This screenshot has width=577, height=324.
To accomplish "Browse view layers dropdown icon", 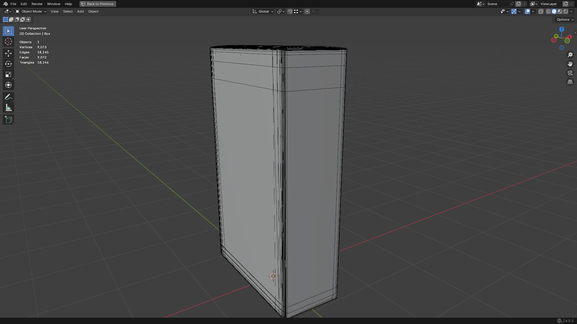I will 534,4.
